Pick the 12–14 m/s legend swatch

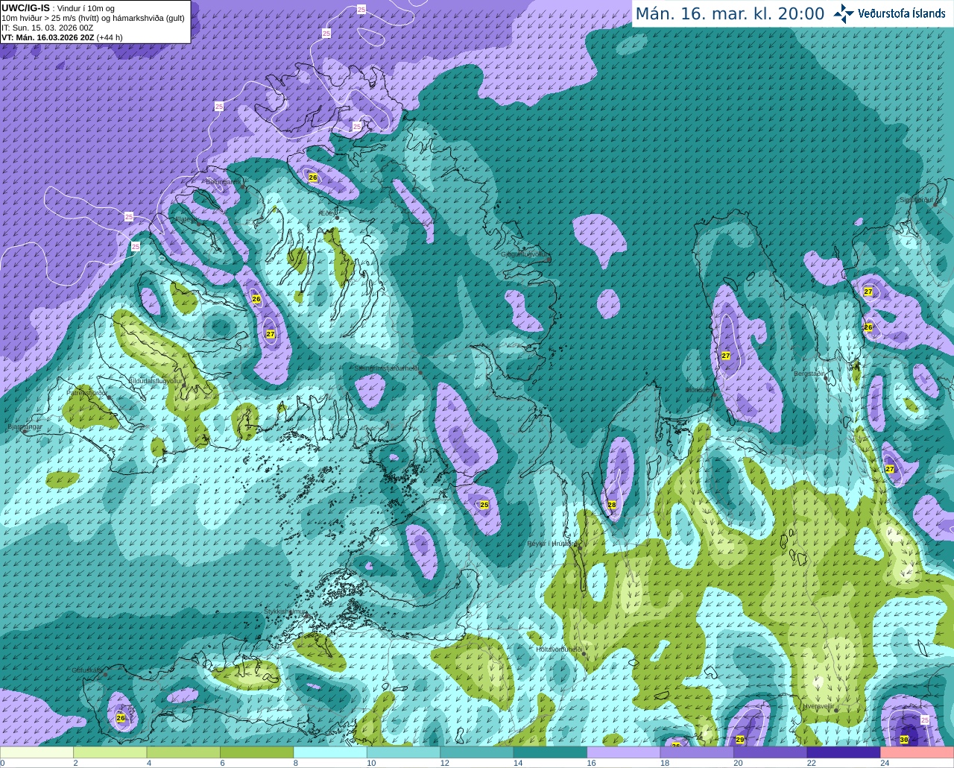(478, 752)
